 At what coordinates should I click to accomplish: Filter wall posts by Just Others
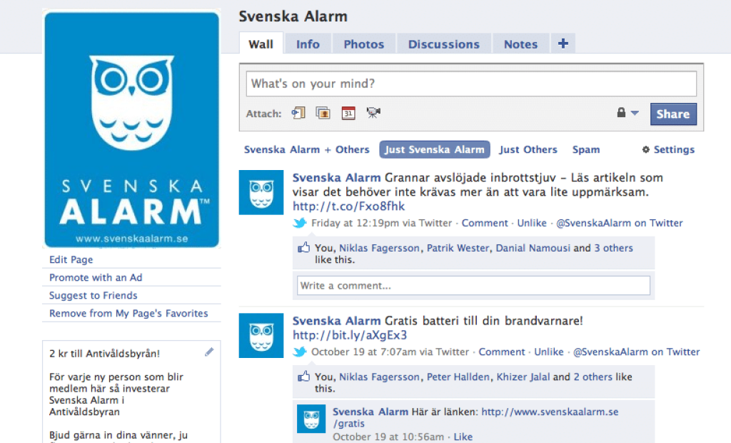pyautogui.click(x=528, y=149)
